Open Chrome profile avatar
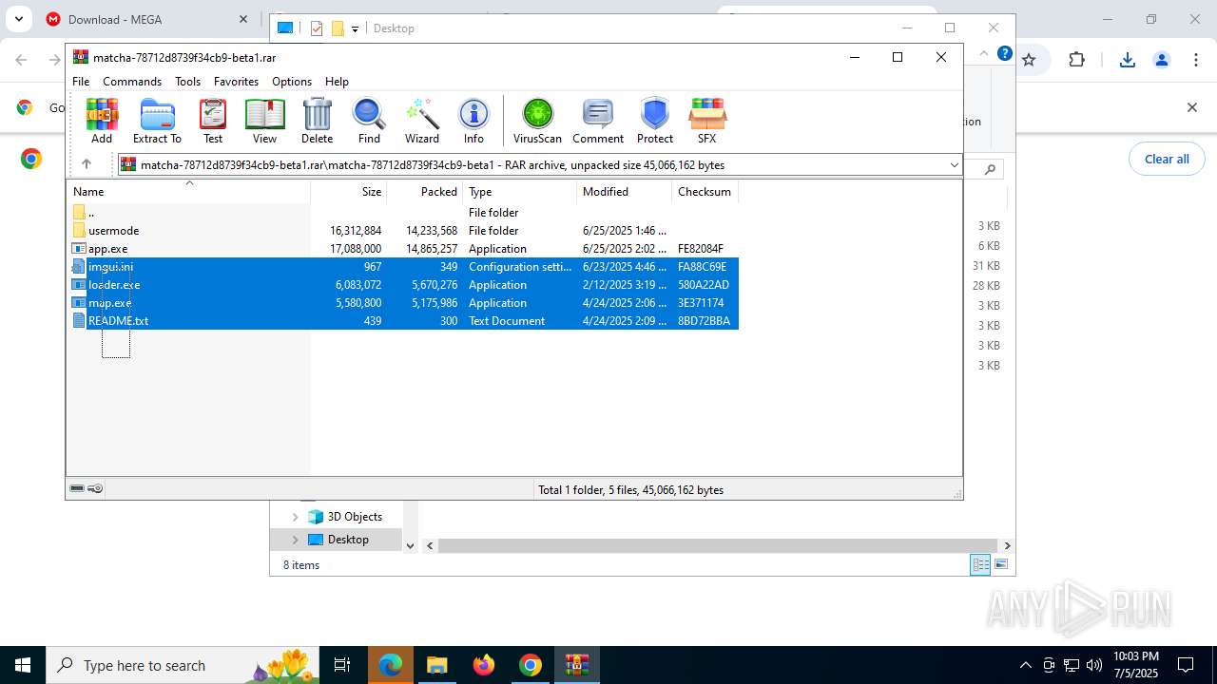This screenshot has width=1217, height=684. tap(1162, 60)
